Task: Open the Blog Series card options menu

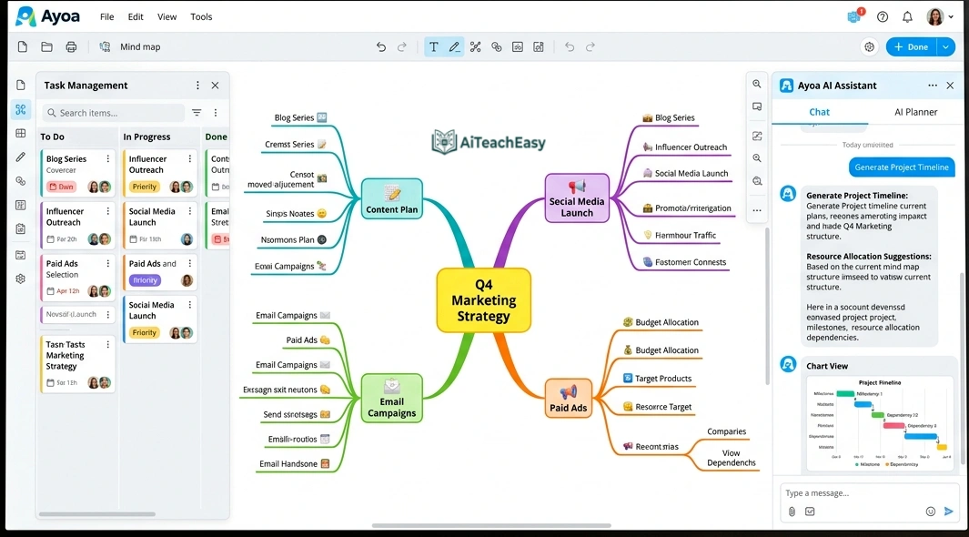Action: 108,158
